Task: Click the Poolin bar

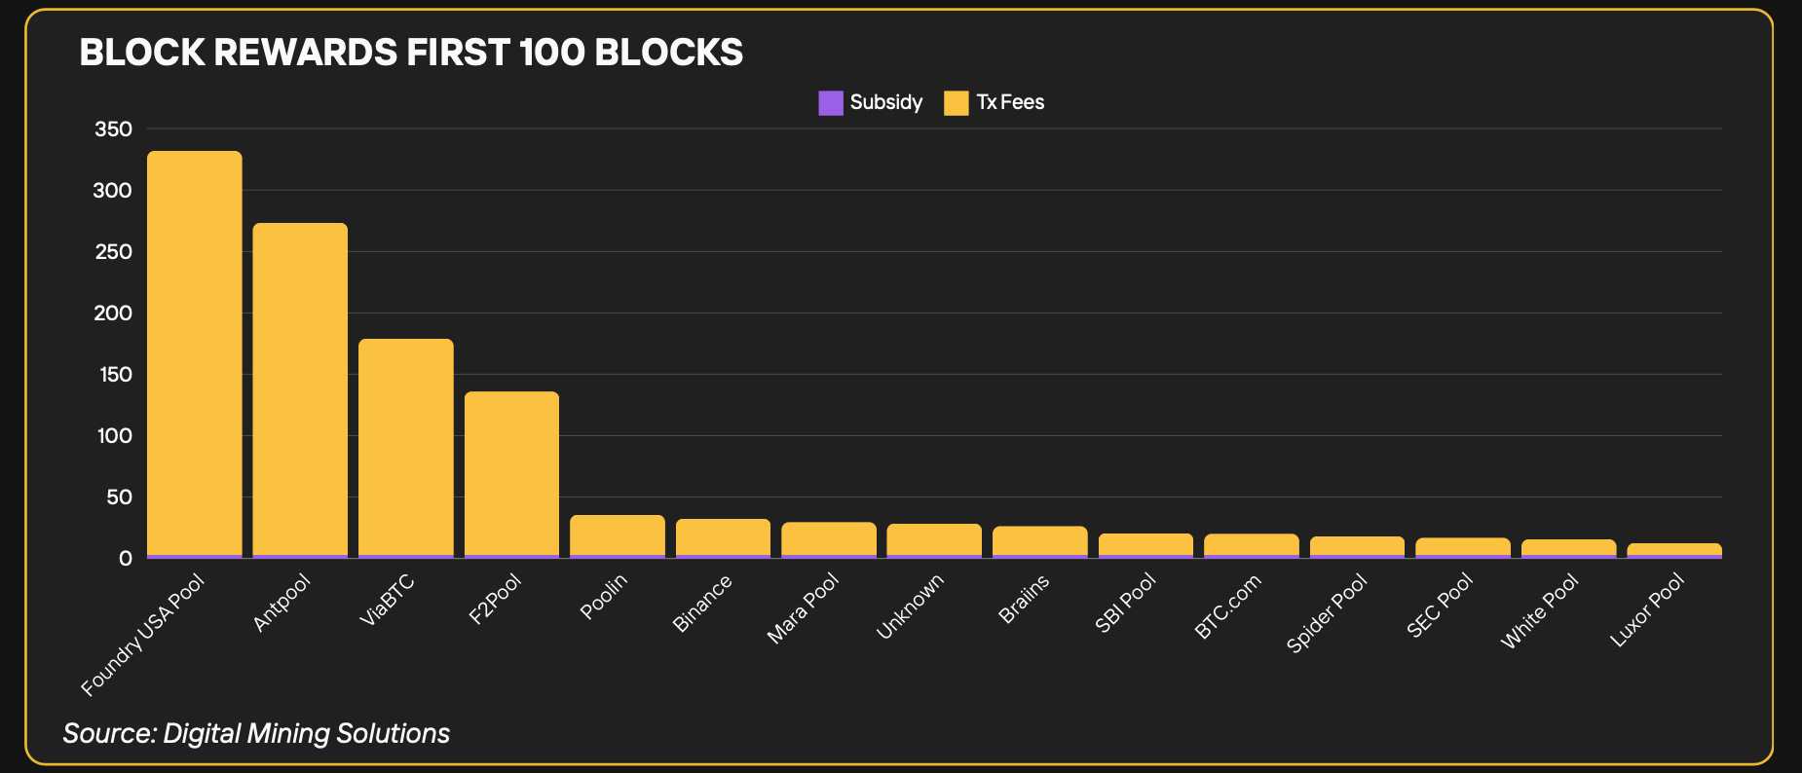Action: [x=618, y=535]
